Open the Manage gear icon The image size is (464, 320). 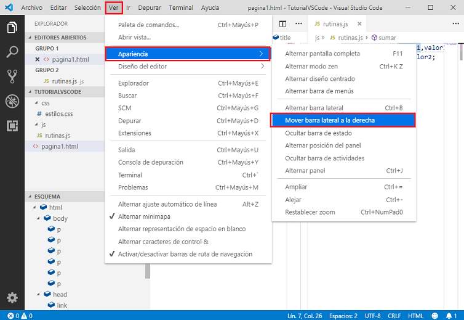(x=12, y=298)
